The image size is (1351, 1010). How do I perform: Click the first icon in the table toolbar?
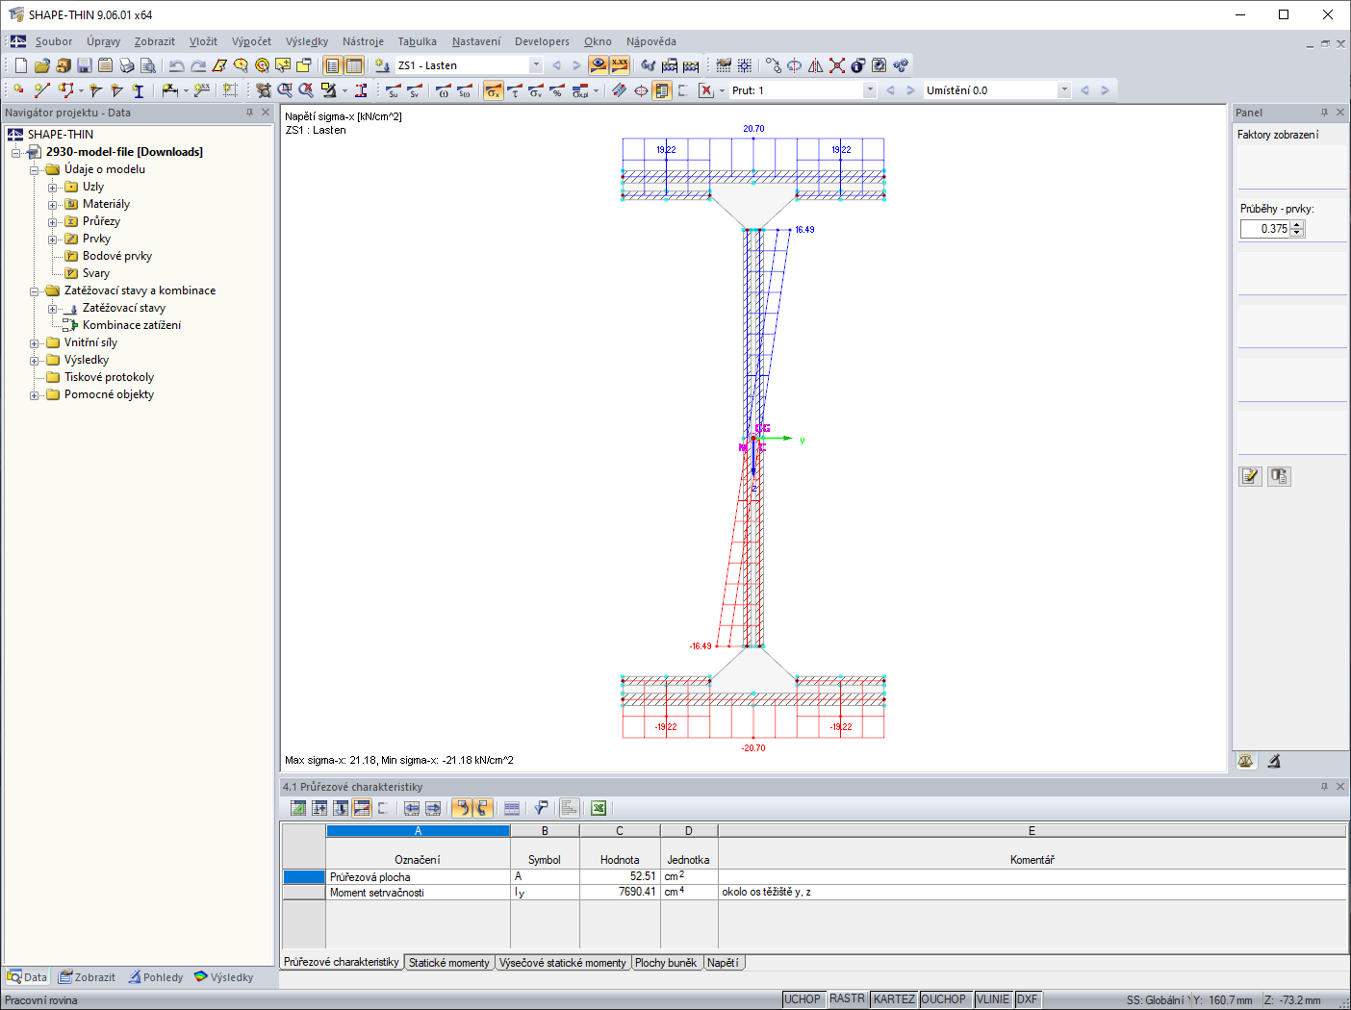coord(298,808)
